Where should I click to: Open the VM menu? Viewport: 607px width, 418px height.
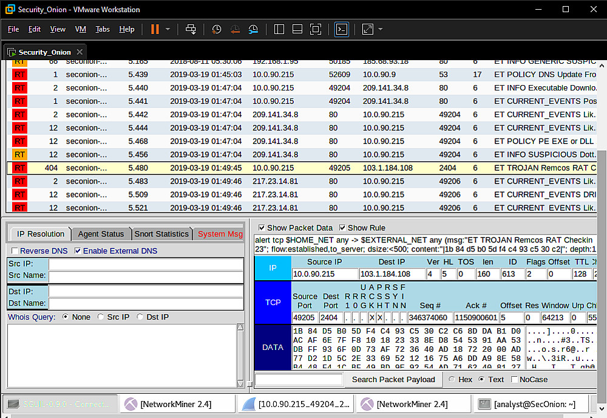click(x=80, y=29)
